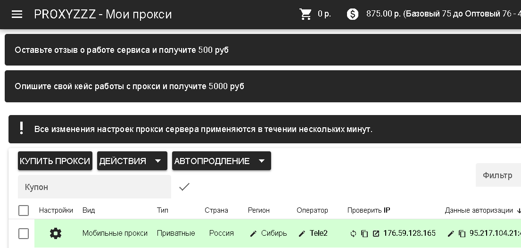The width and height of the screenshot is (521, 248).
Task: Refresh the IP 176.59.128.165
Action: coord(353,233)
